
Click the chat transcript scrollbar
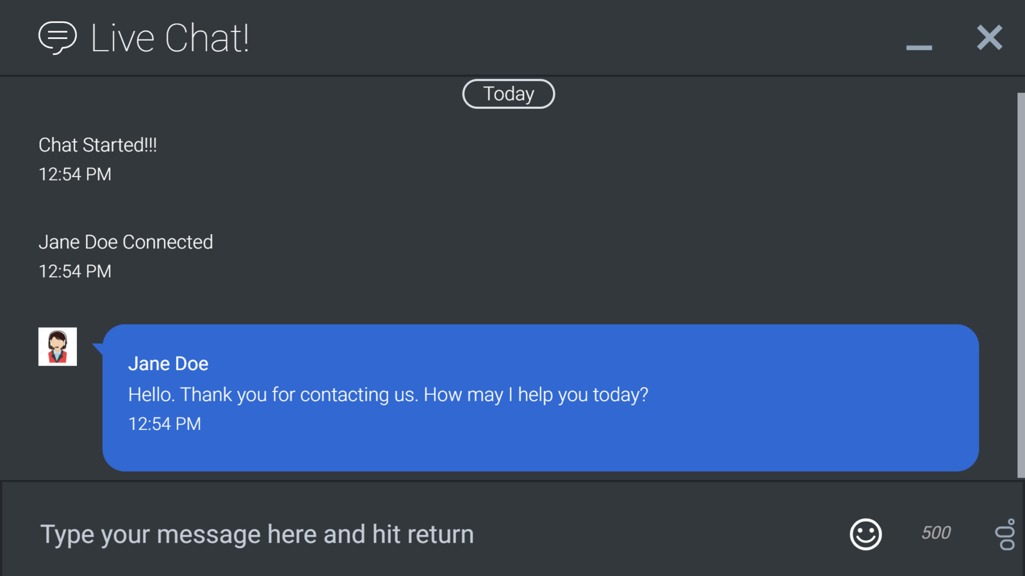point(1021,285)
